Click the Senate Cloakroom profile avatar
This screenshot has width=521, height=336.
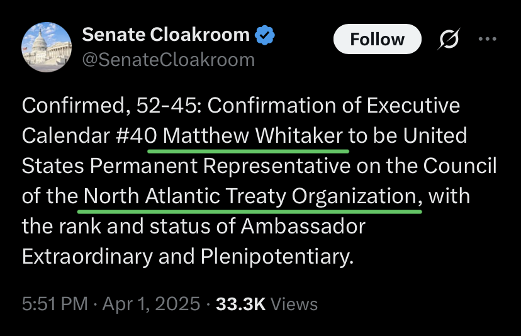[47, 48]
